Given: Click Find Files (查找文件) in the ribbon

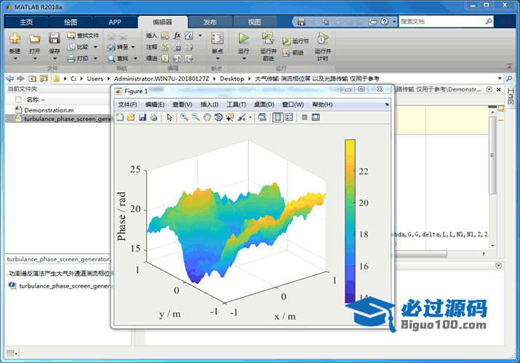Looking at the screenshot, I should (83, 36).
